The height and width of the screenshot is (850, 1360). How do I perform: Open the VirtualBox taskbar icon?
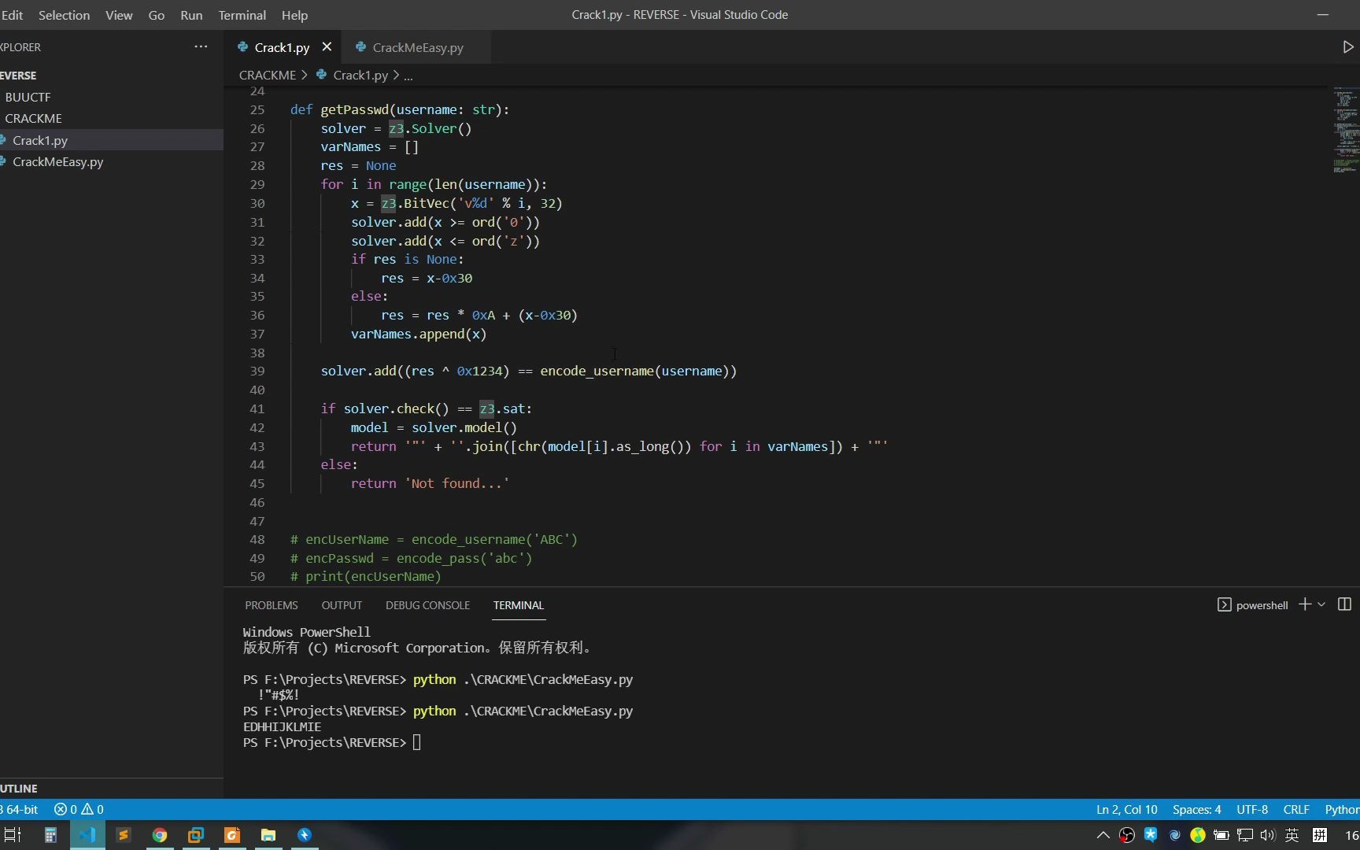[x=196, y=835]
